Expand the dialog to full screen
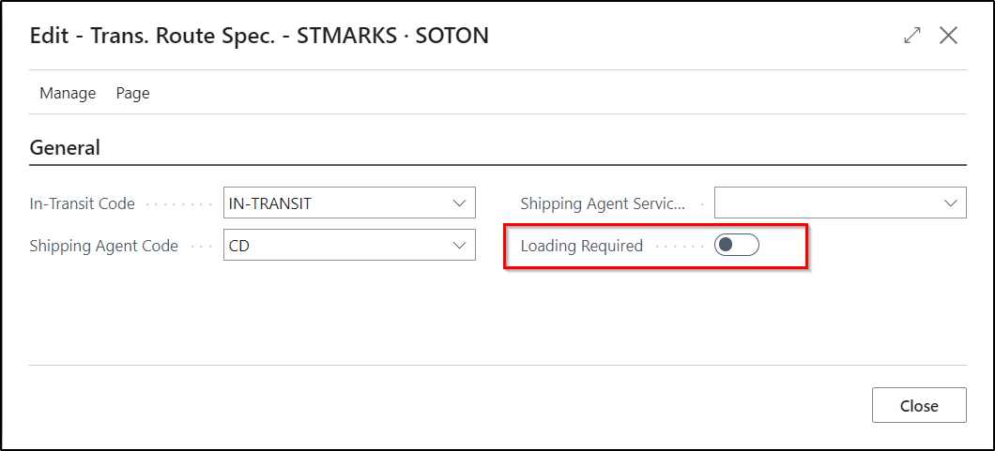Screen dimensions: 995x451 911,37
